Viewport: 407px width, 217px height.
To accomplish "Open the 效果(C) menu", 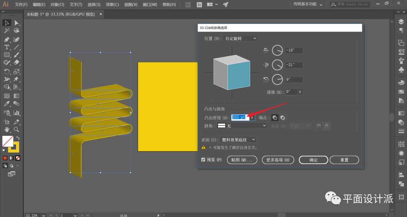I will pyautogui.click(x=112, y=5).
